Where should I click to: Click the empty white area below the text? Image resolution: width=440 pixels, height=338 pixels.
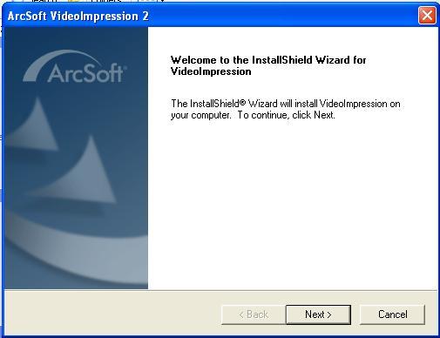pyautogui.click(x=292, y=203)
